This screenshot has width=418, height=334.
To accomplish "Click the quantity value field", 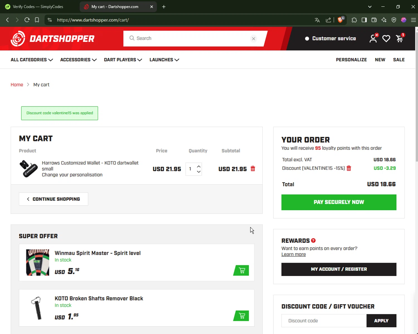I will point(190,169).
